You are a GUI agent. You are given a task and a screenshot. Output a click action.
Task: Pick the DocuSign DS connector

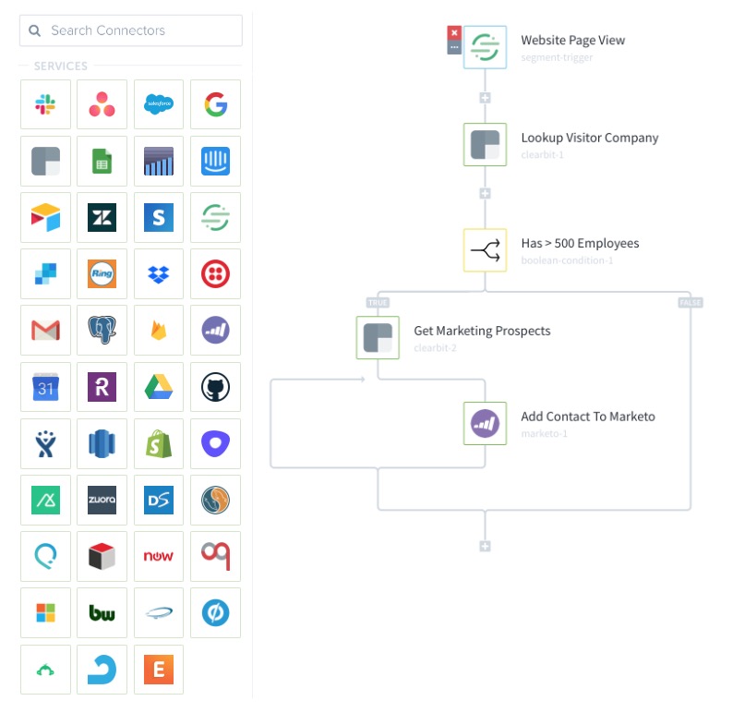tap(159, 500)
